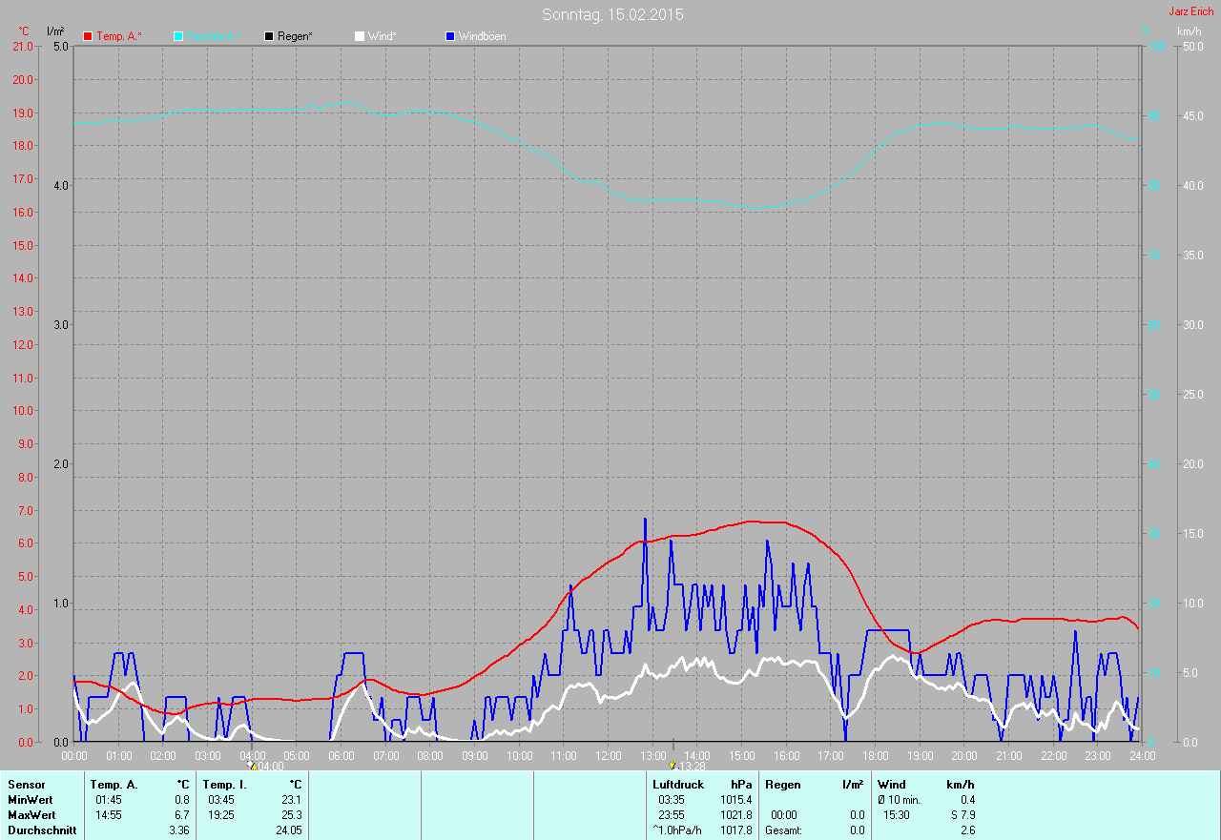Click the cyan Feuchte A. legend square
Image resolution: width=1221 pixels, height=840 pixels.
pyautogui.click(x=178, y=36)
